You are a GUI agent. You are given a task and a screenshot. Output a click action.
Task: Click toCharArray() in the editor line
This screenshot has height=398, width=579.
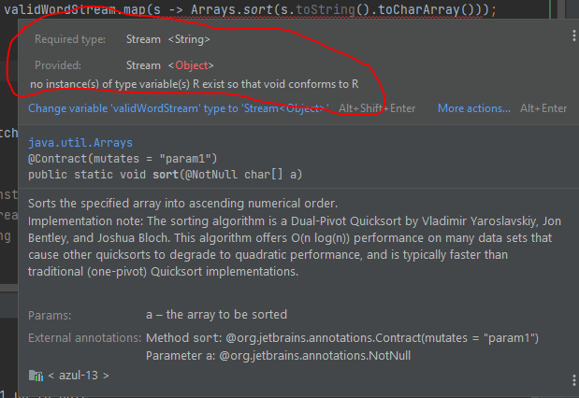[427, 9]
